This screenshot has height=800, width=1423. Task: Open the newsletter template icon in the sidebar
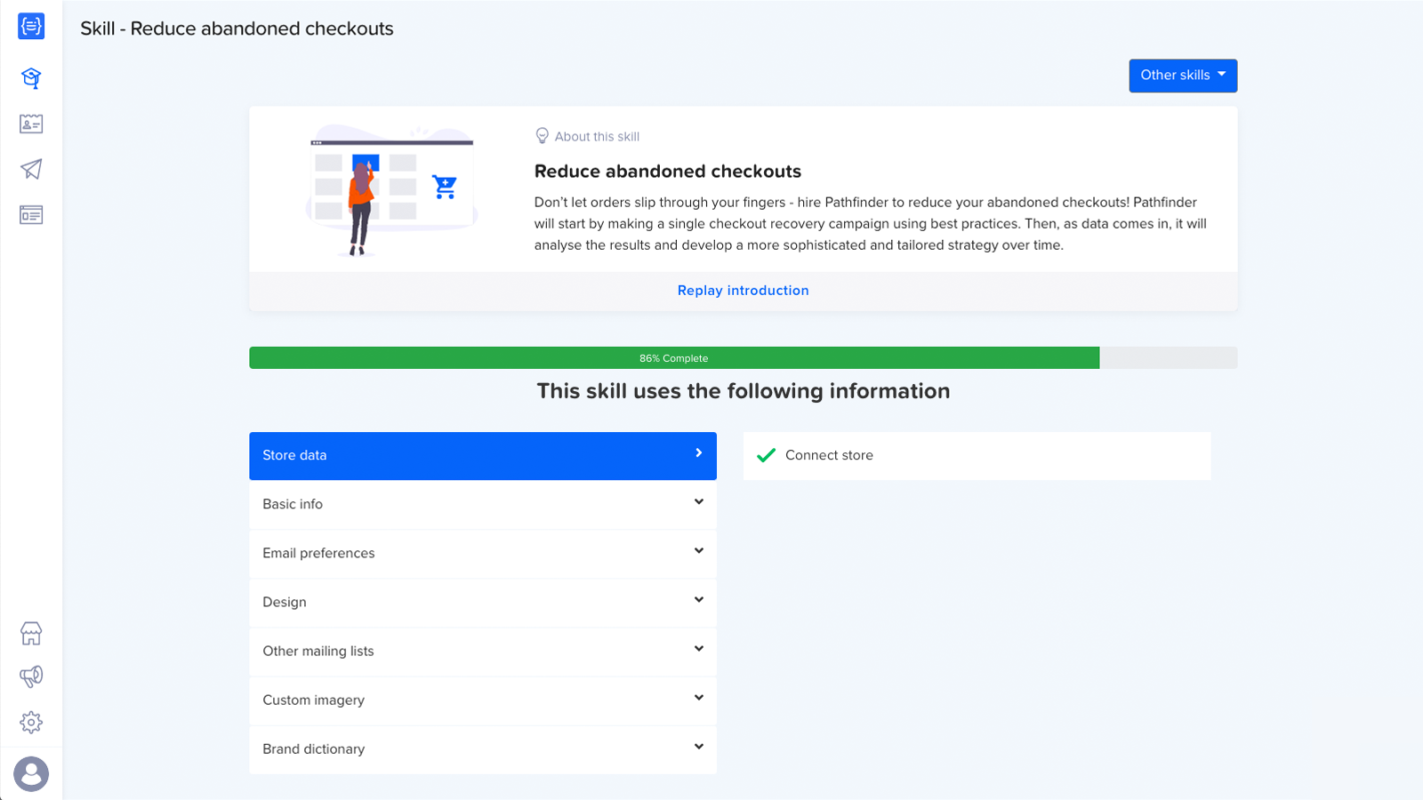pyautogui.click(x=31, y=215)
